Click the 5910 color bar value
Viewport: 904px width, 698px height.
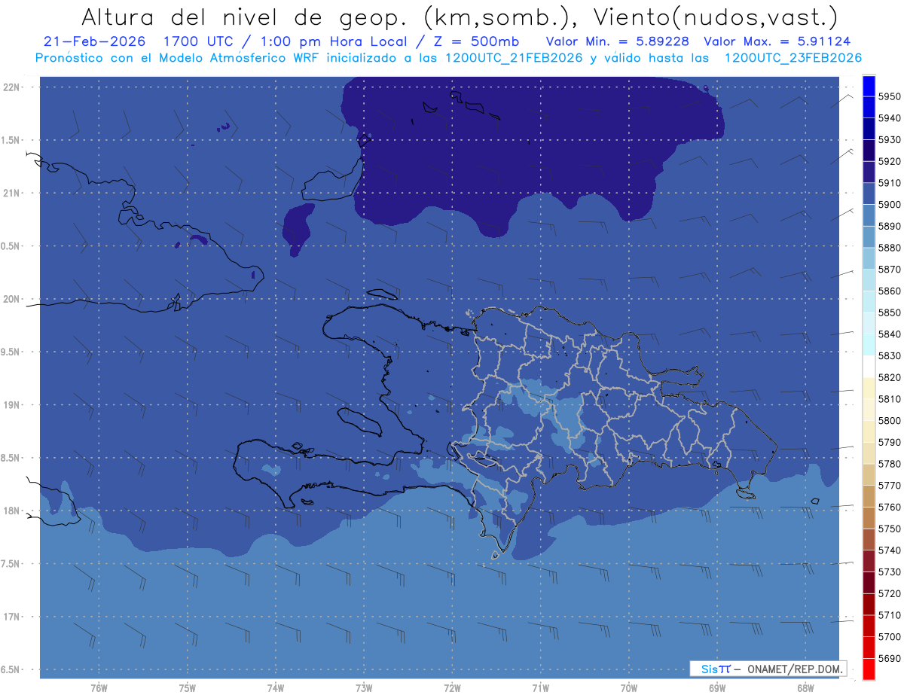888,183
